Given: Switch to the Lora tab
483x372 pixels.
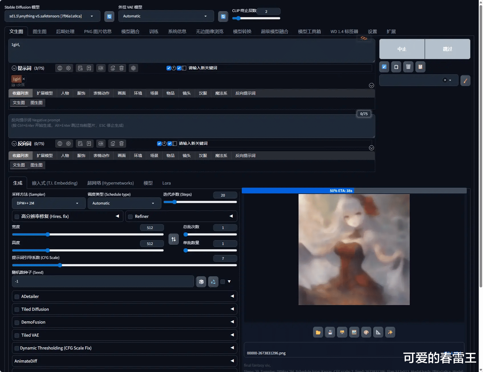Looking at the screenshot, I should point(167,183).
